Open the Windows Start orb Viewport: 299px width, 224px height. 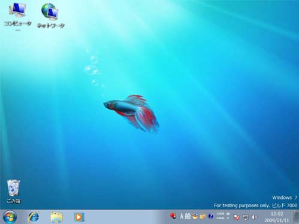point(10,217)
